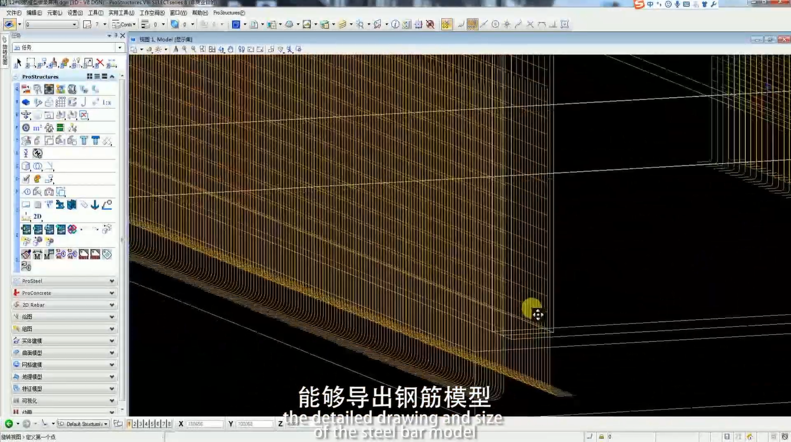Viewport: 791px width, 442px height.
Task: Click the blue Models dialog icon
Action: [x=236, y=24]
